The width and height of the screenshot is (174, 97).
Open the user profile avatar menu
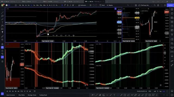point(2,5)
